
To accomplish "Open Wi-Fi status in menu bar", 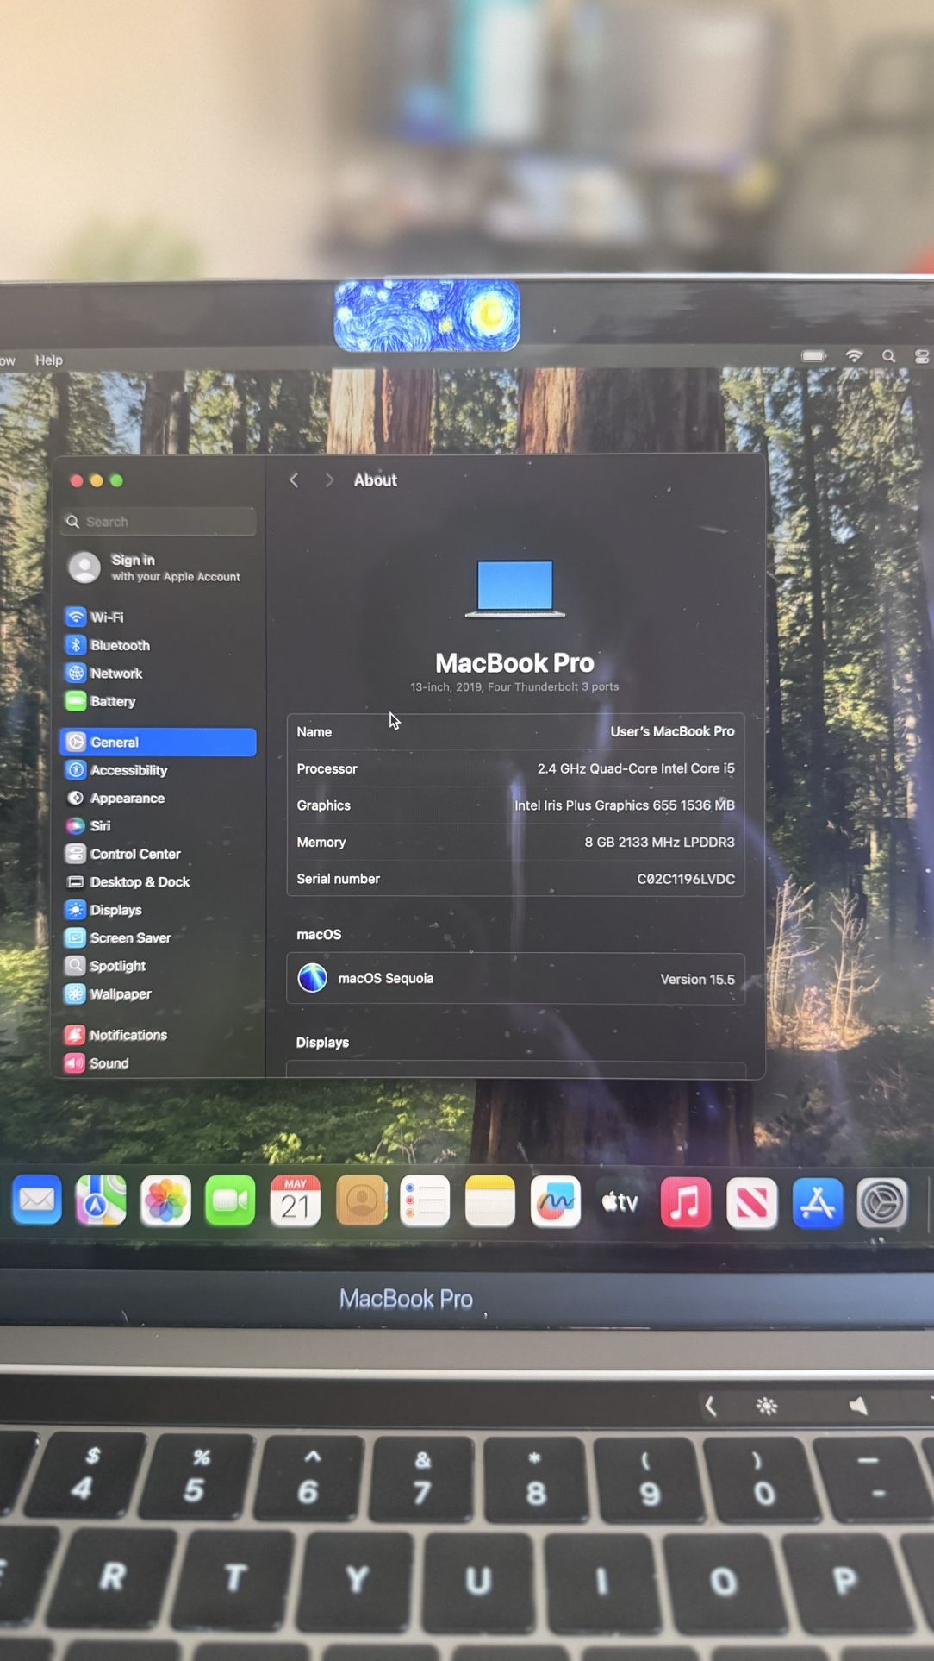I will [854, 355].
